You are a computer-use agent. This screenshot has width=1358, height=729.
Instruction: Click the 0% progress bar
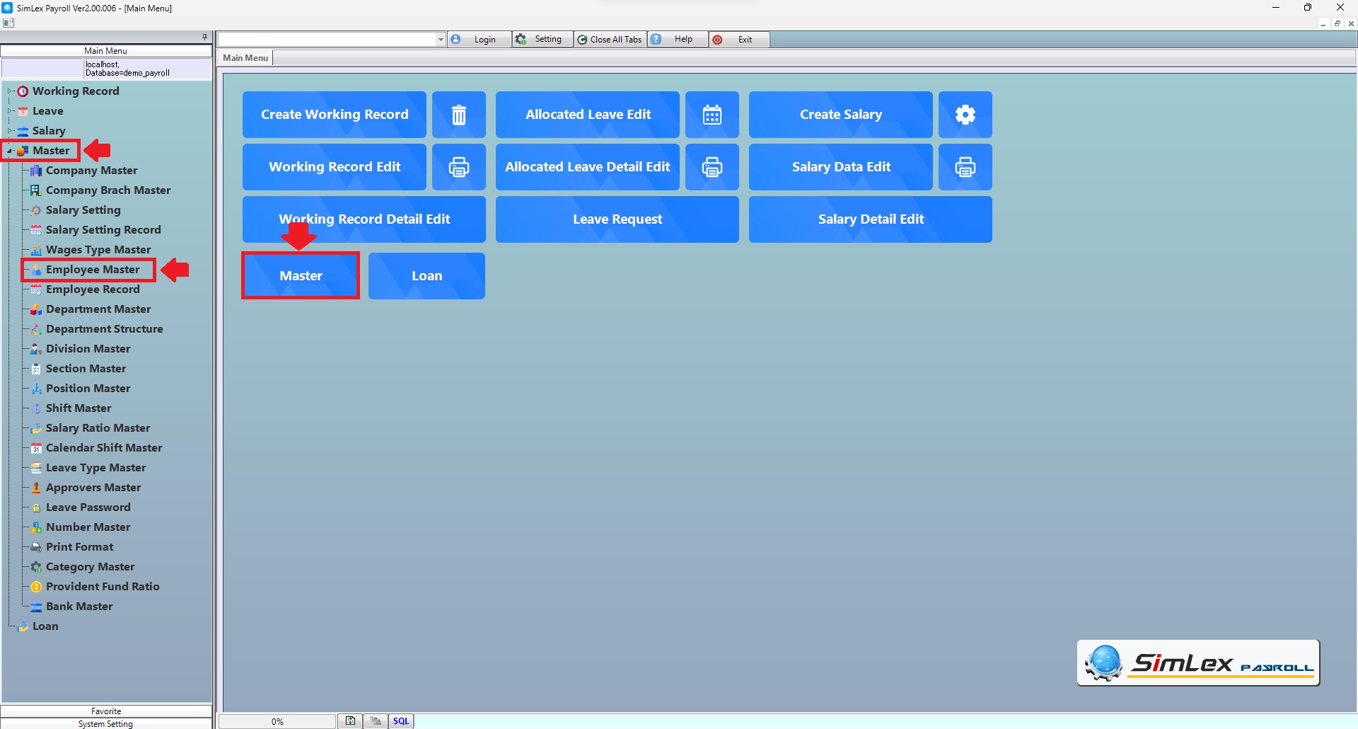(277, 721)
